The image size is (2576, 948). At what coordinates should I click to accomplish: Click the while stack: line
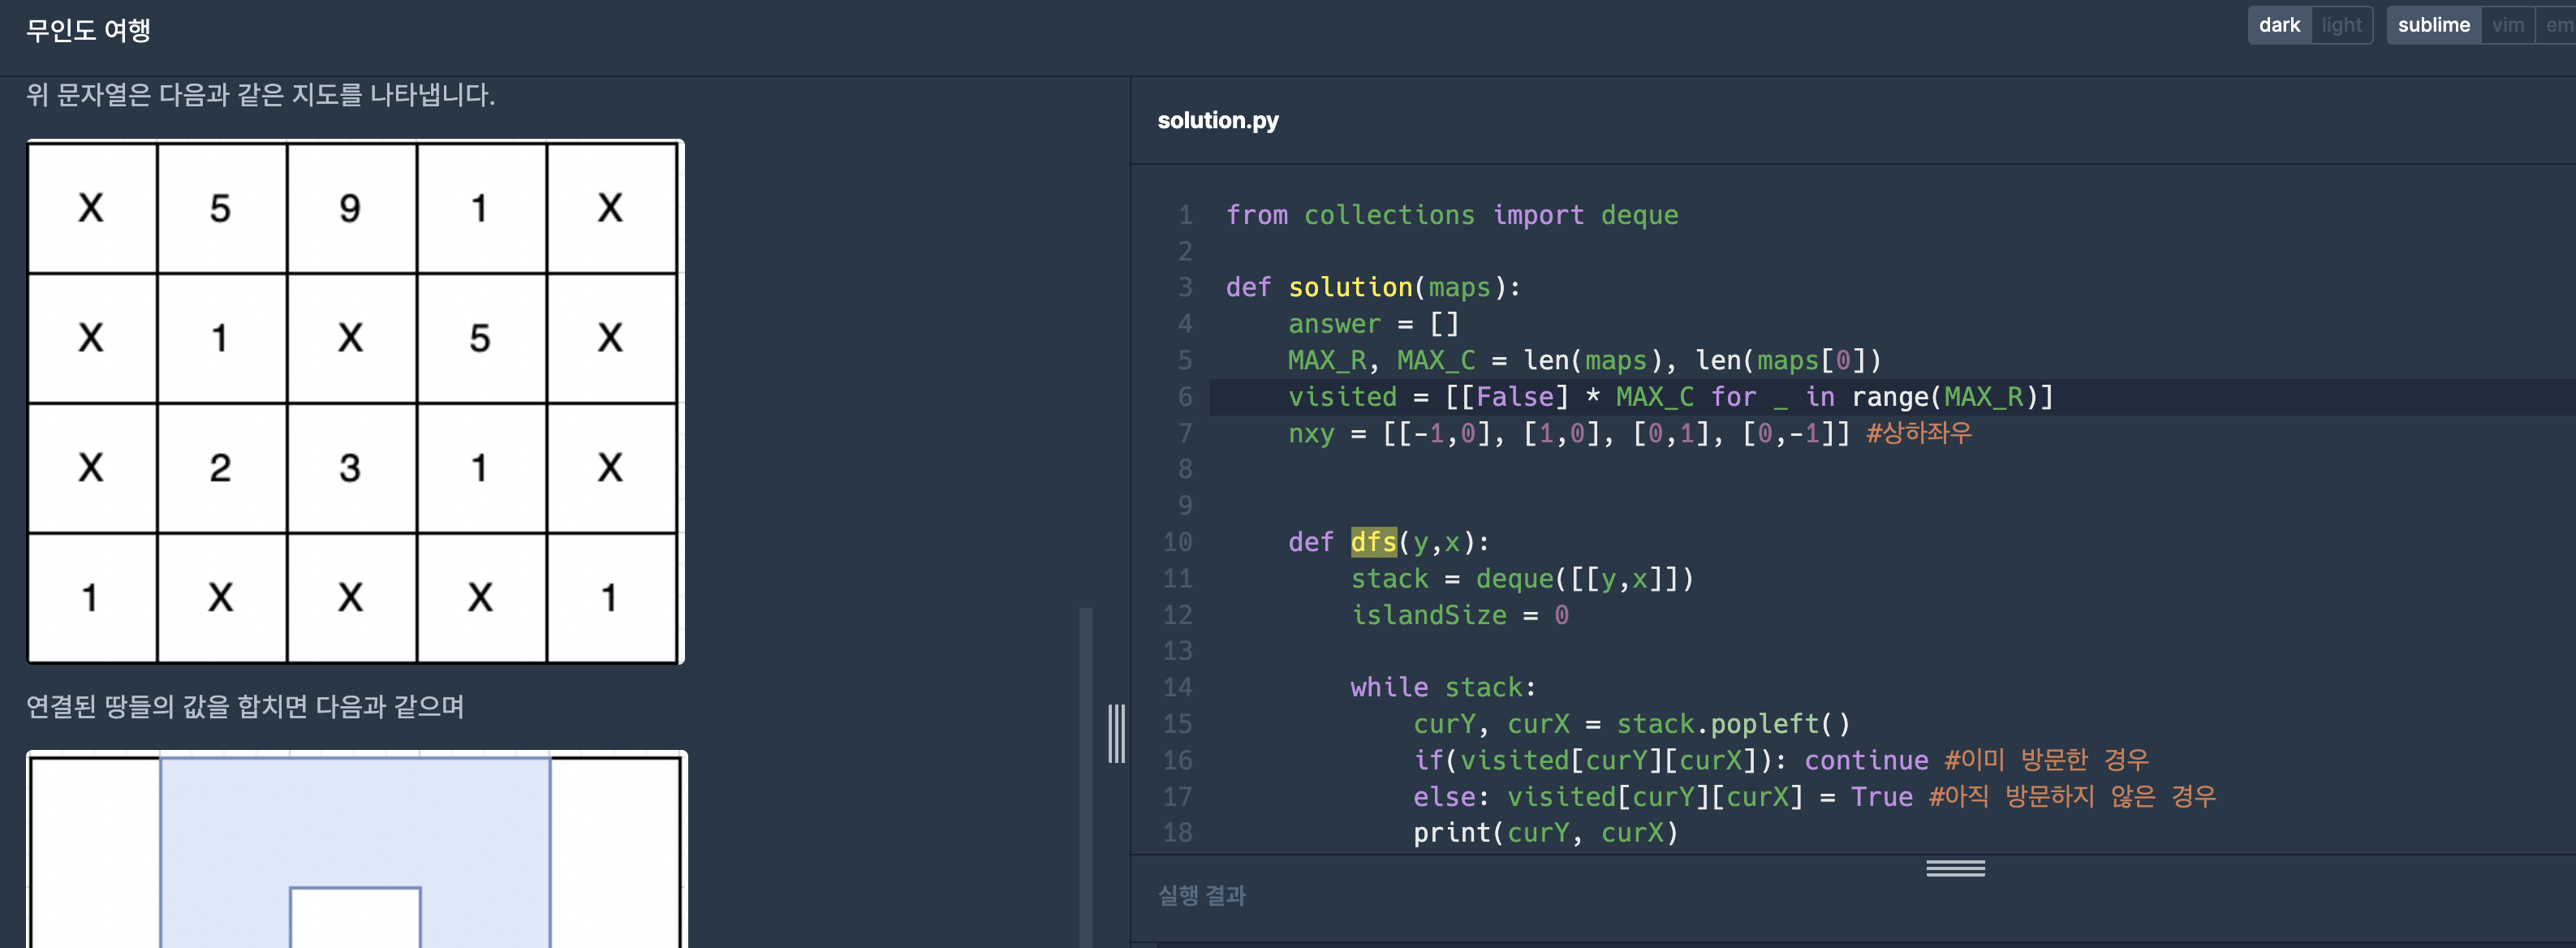tap(1443, 687)
